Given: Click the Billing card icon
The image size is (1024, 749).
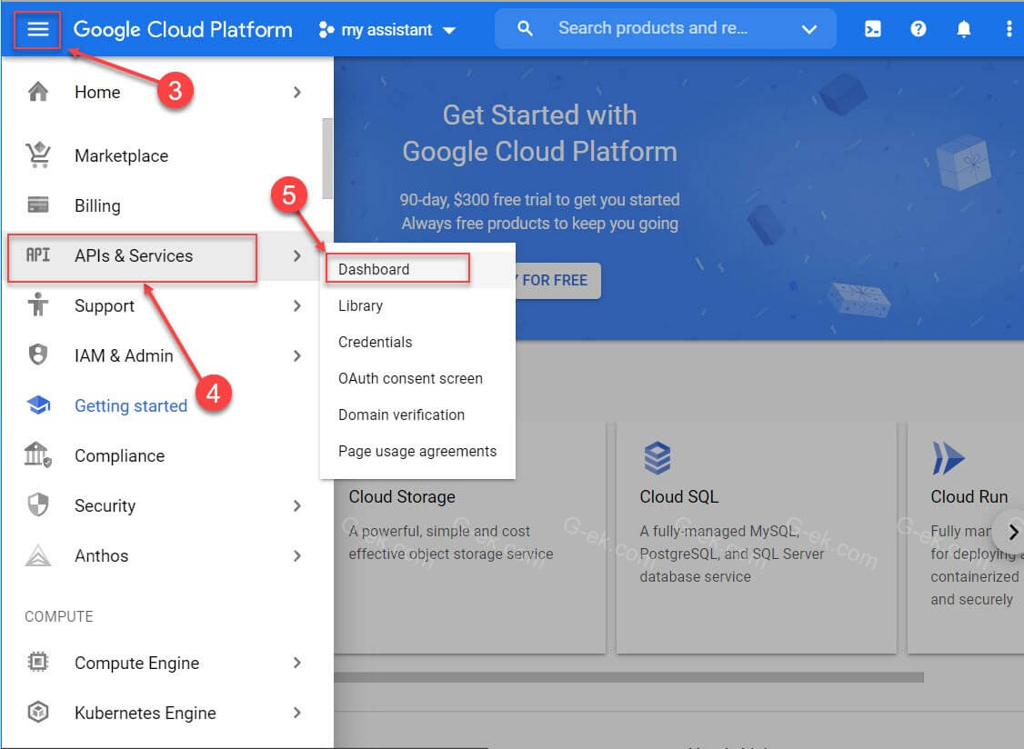Looking at the screenshot, I should [x=38, y=205].
